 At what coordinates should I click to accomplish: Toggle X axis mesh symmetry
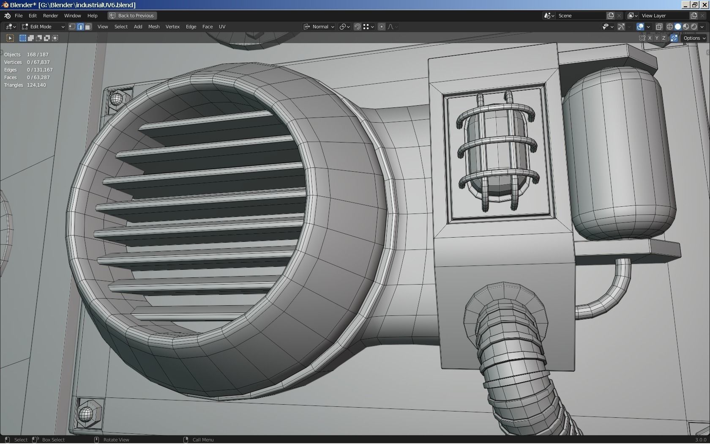pyautogui.click(x=650, y=38)
